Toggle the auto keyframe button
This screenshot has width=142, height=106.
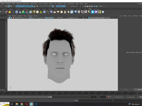coord(109,97)
